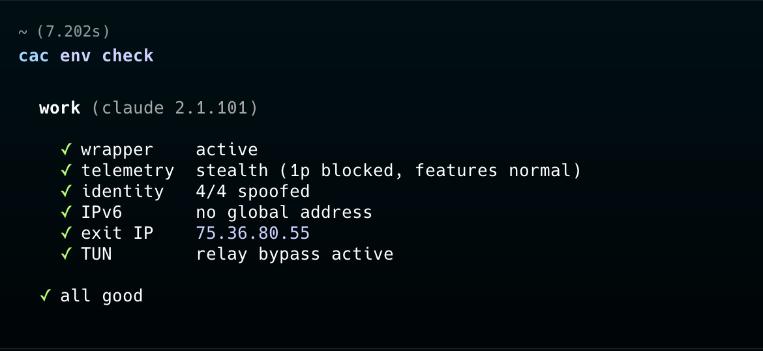Click the relay bypass active text
The width and height of the screenshot is (763, 351).
(x=294, y=254)
